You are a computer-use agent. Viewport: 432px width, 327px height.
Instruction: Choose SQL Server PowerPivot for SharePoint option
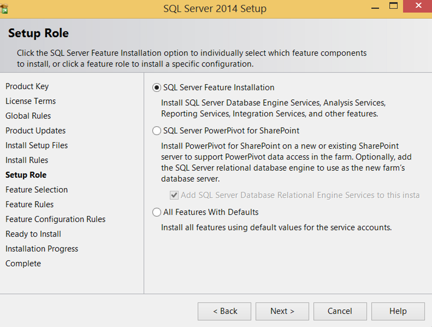(x=156, y=131)
